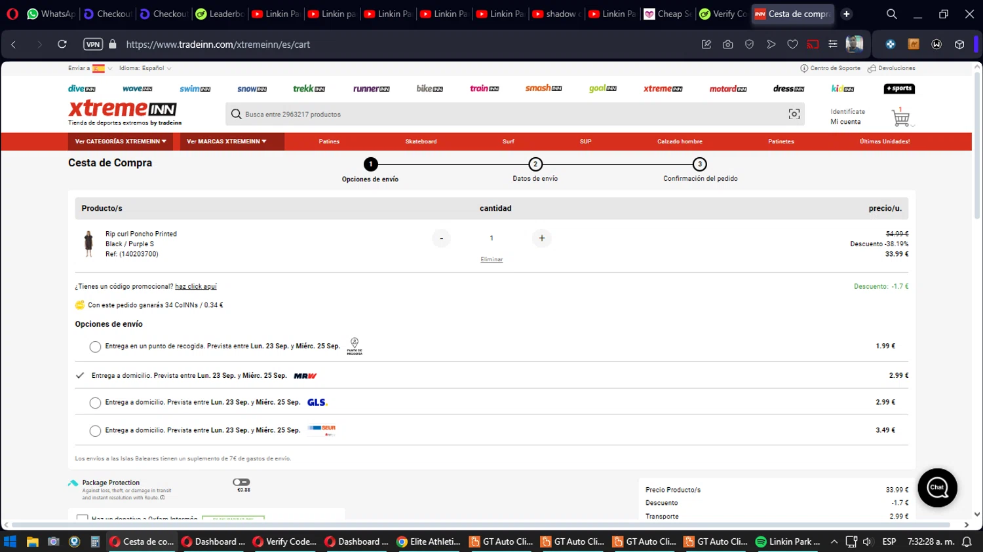Expand Ver CATEGORÍAS XTREMEINN menu
Viewport: 983px width, 552px height.
[121, 141]
